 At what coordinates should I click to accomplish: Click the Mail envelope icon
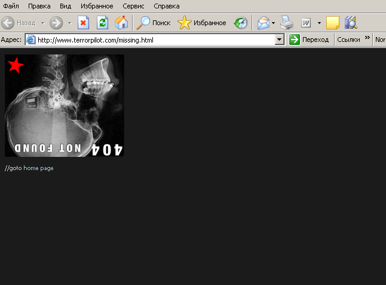[263, 23]
